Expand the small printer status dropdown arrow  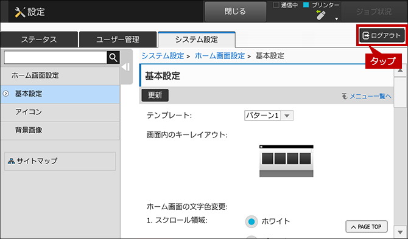pos(336,19)
